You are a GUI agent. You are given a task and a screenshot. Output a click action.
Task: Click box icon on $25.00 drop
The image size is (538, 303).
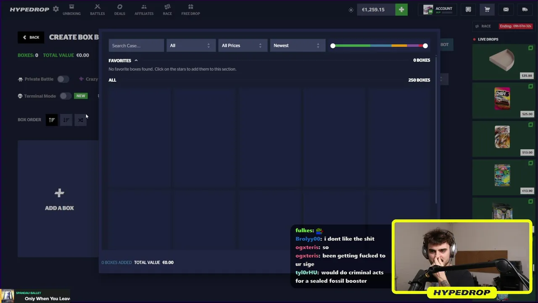530,86
